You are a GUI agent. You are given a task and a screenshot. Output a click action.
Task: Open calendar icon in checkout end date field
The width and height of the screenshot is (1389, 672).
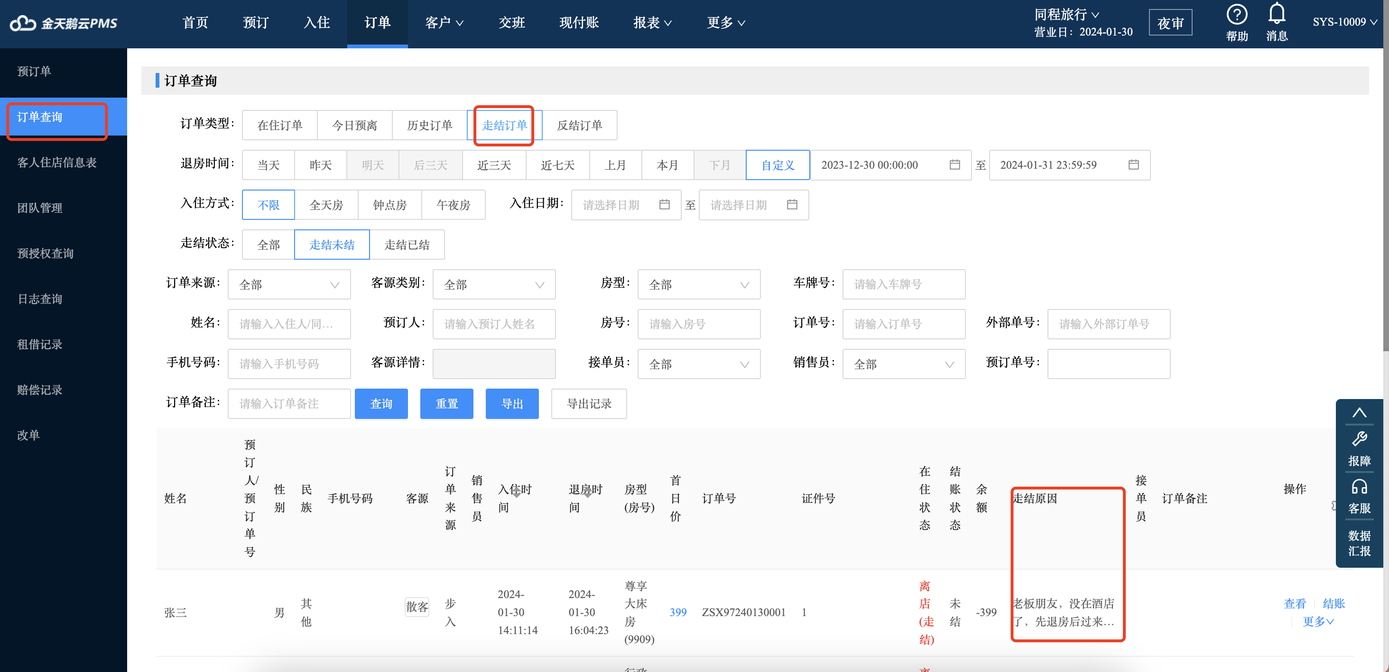[x=1133, y=165]
